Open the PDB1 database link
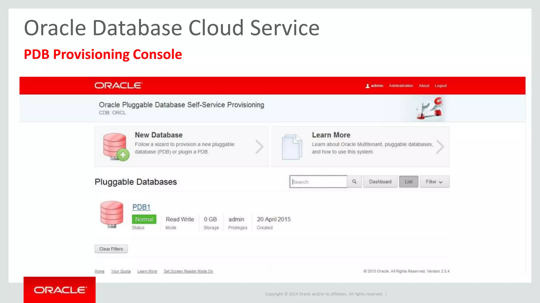540x303 pixels. click(x=141, y=207)
